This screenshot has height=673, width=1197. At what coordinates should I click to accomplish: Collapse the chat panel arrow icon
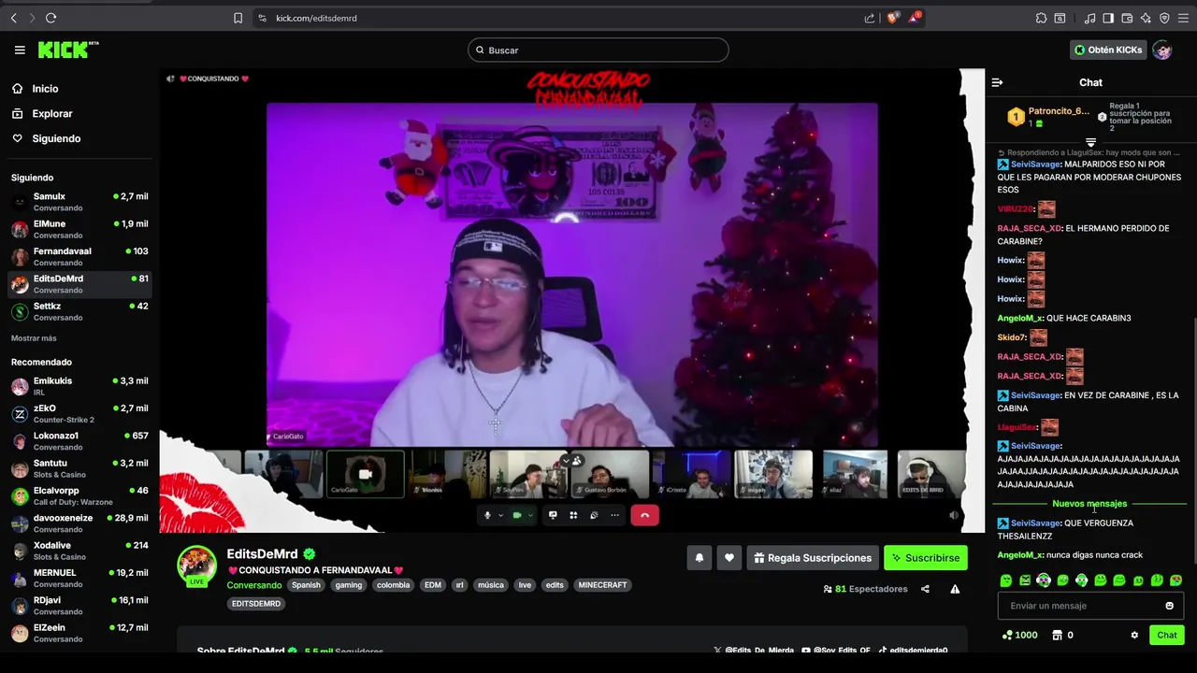[997, 82]
